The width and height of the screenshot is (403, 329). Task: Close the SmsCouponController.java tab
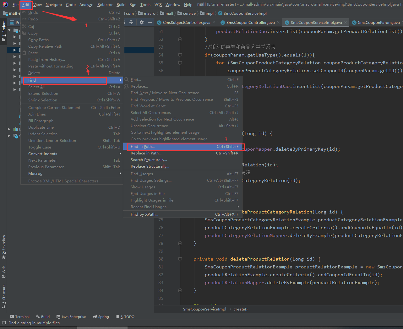[x=278, y=22]
